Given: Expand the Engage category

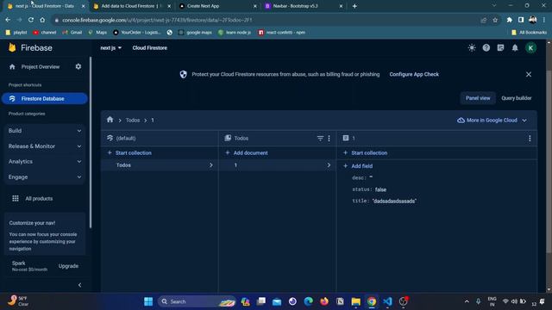Looking at the screenshot, I should 45,177.
